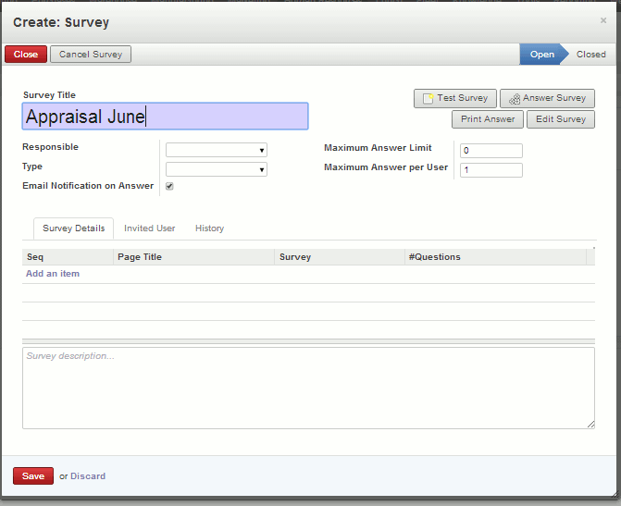Switch to the Invited User tab
Viewport: 621px width, 506px height.
150,228
